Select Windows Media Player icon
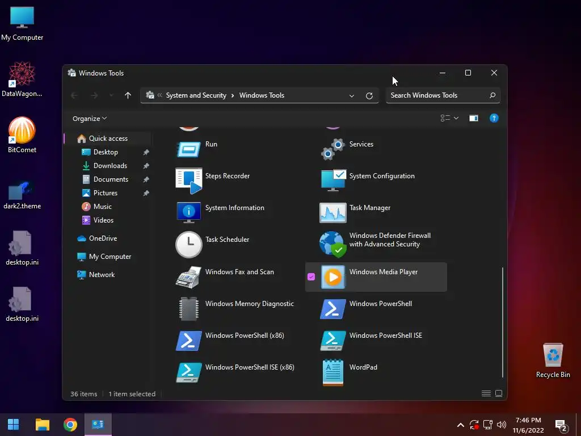The height and width of the screenshot is (436, 581). 332,277
